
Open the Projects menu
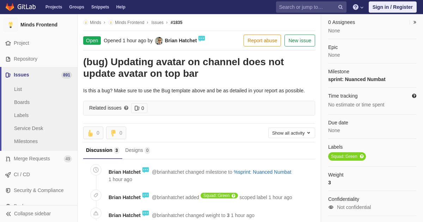[x=54, y=7]
